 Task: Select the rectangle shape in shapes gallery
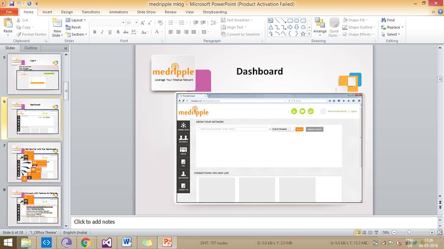(290, 21)
